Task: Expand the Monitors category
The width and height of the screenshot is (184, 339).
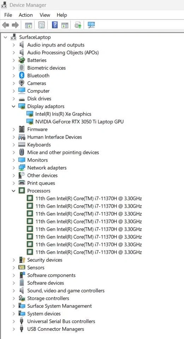Action: pyautogui.click(x=14, y=160)
